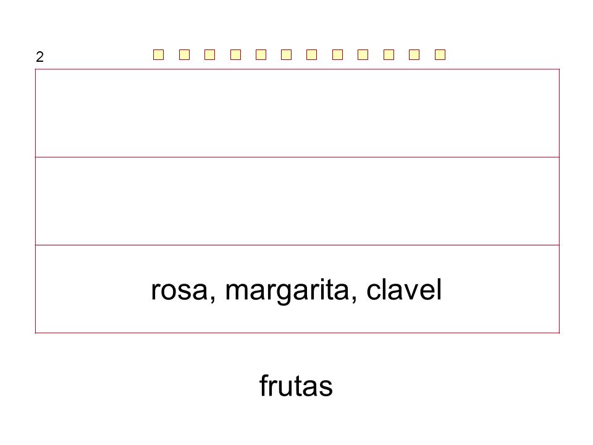Select the tenth yellow square marker

[389, 55]
